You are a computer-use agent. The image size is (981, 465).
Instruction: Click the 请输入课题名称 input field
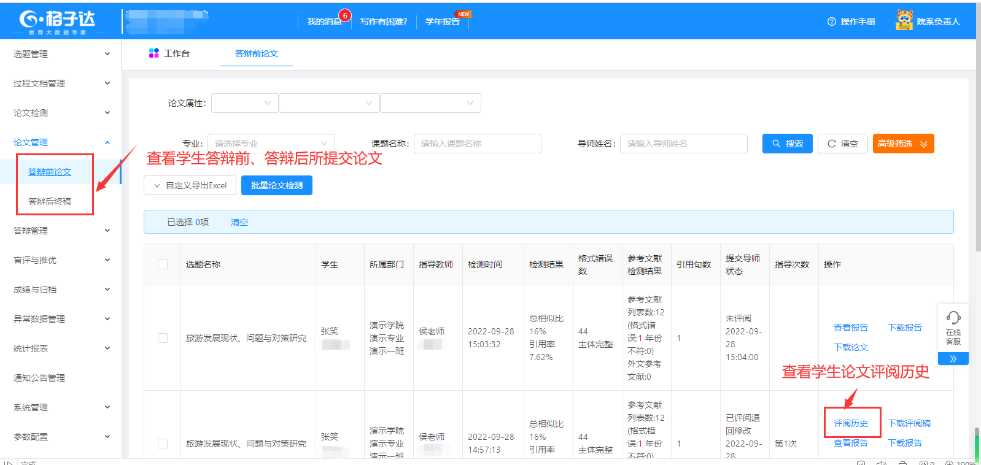click(x=477, y=144)
